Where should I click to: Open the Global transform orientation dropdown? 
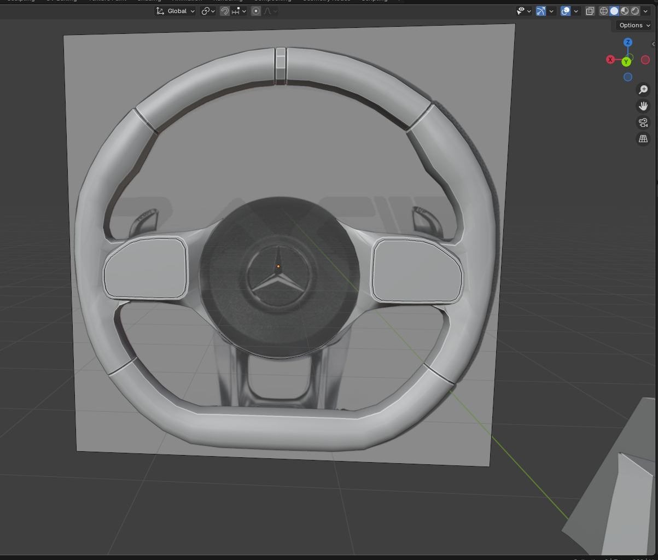[x=176, y=11]
